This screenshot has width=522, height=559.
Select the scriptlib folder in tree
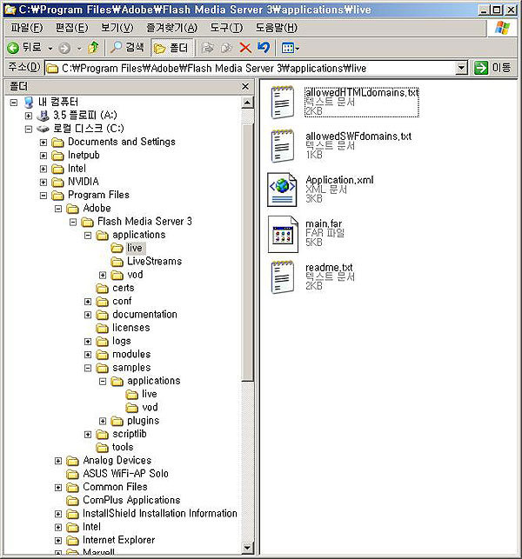click(122, 434)
